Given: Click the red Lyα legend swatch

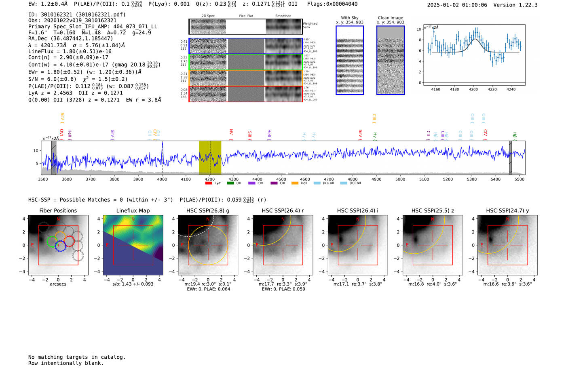Looking at the screenshot, I should [x=209, y=183].
